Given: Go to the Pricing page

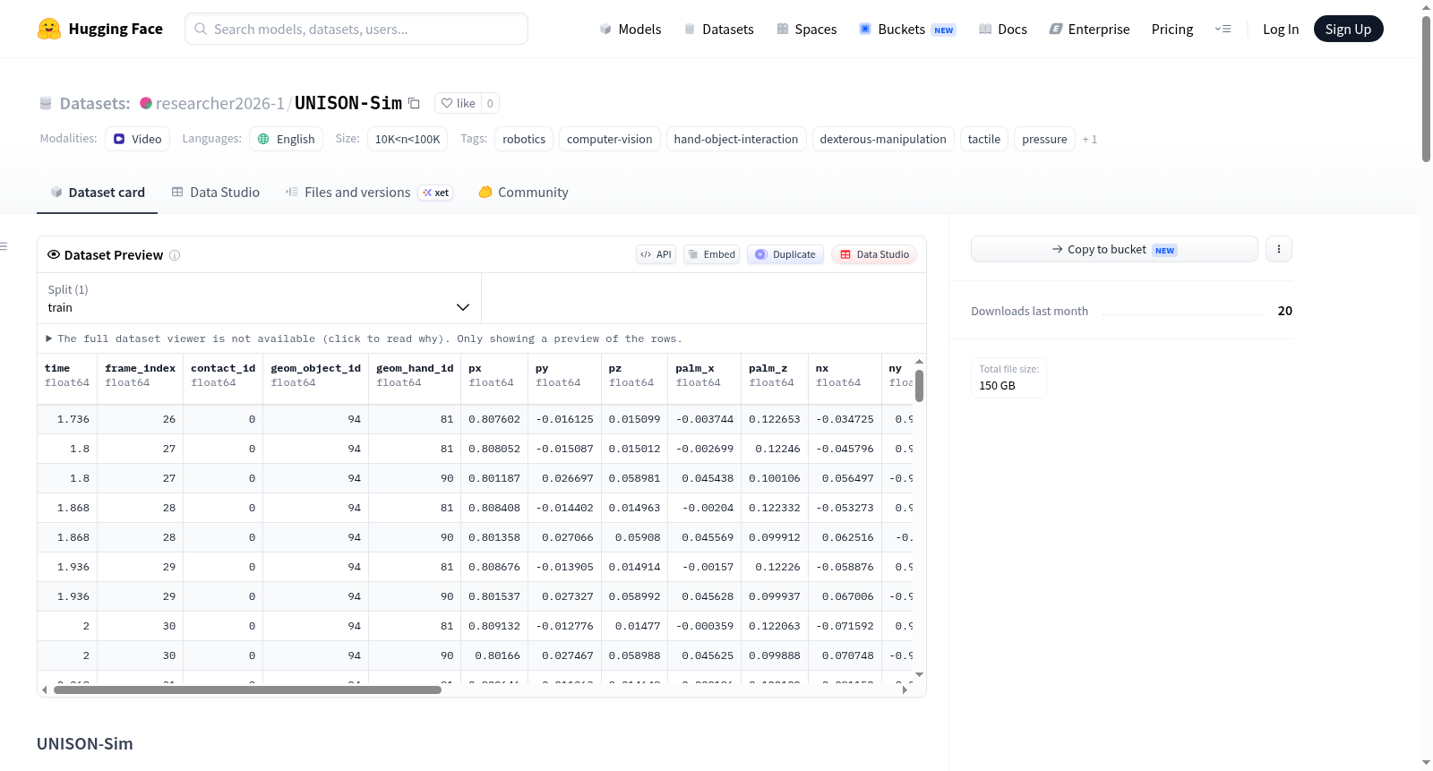Looking at the screenshot, I should coord(1172,29).
